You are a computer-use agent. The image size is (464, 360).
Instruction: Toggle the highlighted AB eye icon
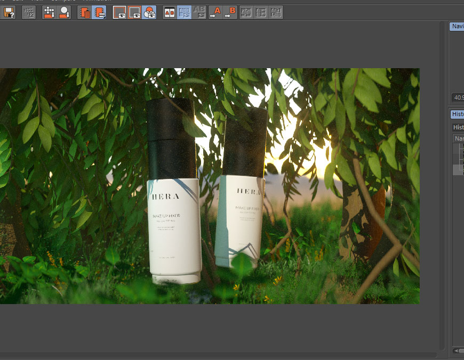(x=184, y=13)
